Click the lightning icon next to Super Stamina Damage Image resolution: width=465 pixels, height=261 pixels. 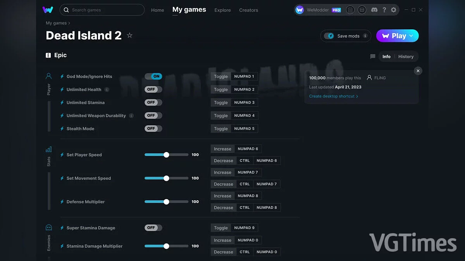[x=62, y=228]
